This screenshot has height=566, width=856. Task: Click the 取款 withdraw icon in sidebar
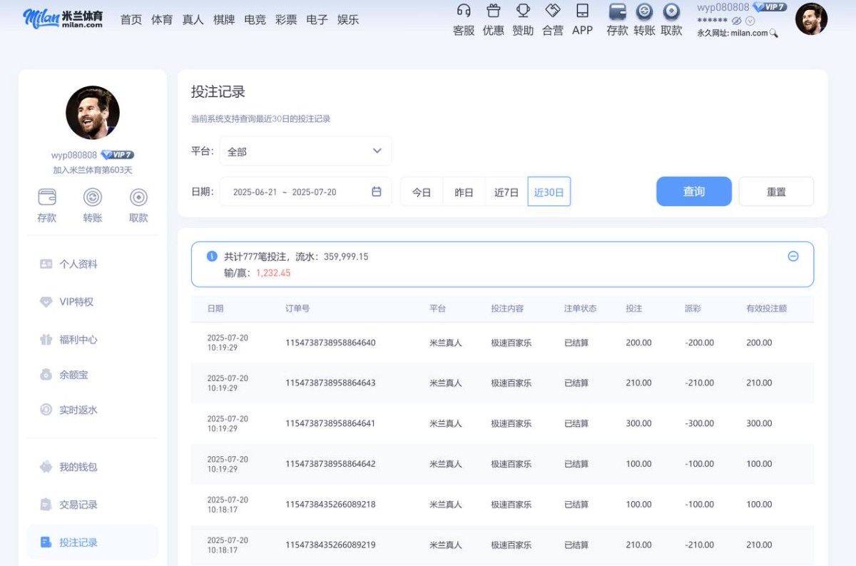[x=138, y=198]
